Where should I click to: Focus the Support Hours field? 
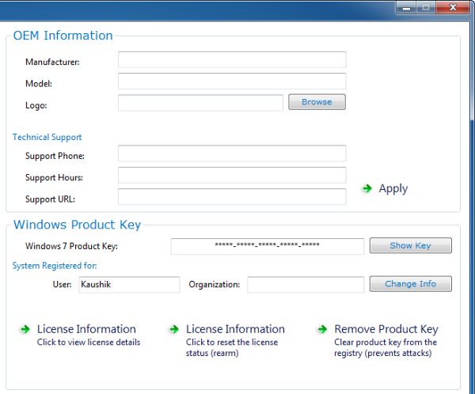click(x=232, y=175)
